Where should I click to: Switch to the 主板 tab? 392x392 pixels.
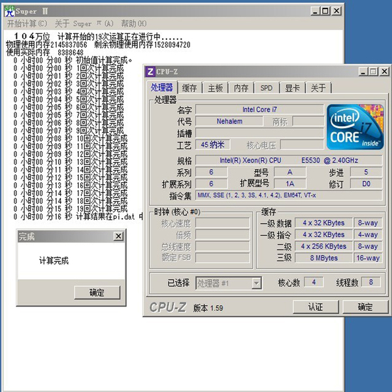(x=215, y=88)
